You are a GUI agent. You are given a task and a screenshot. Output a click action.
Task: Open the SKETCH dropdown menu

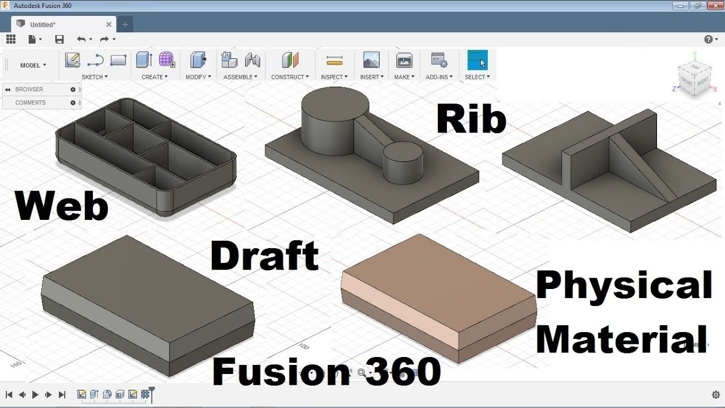click(x=95, y=77)
